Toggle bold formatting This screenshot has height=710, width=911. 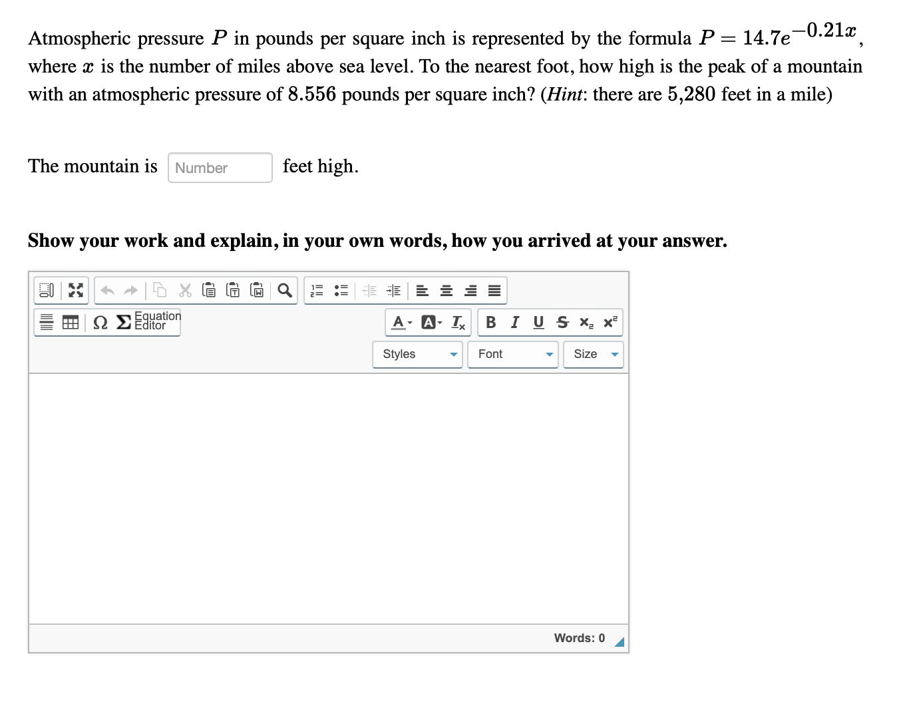tap(491, 322)
